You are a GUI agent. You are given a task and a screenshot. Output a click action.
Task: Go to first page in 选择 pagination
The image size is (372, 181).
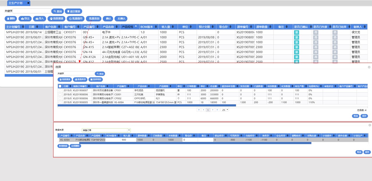pyautogui.click(x=199, y=110)
